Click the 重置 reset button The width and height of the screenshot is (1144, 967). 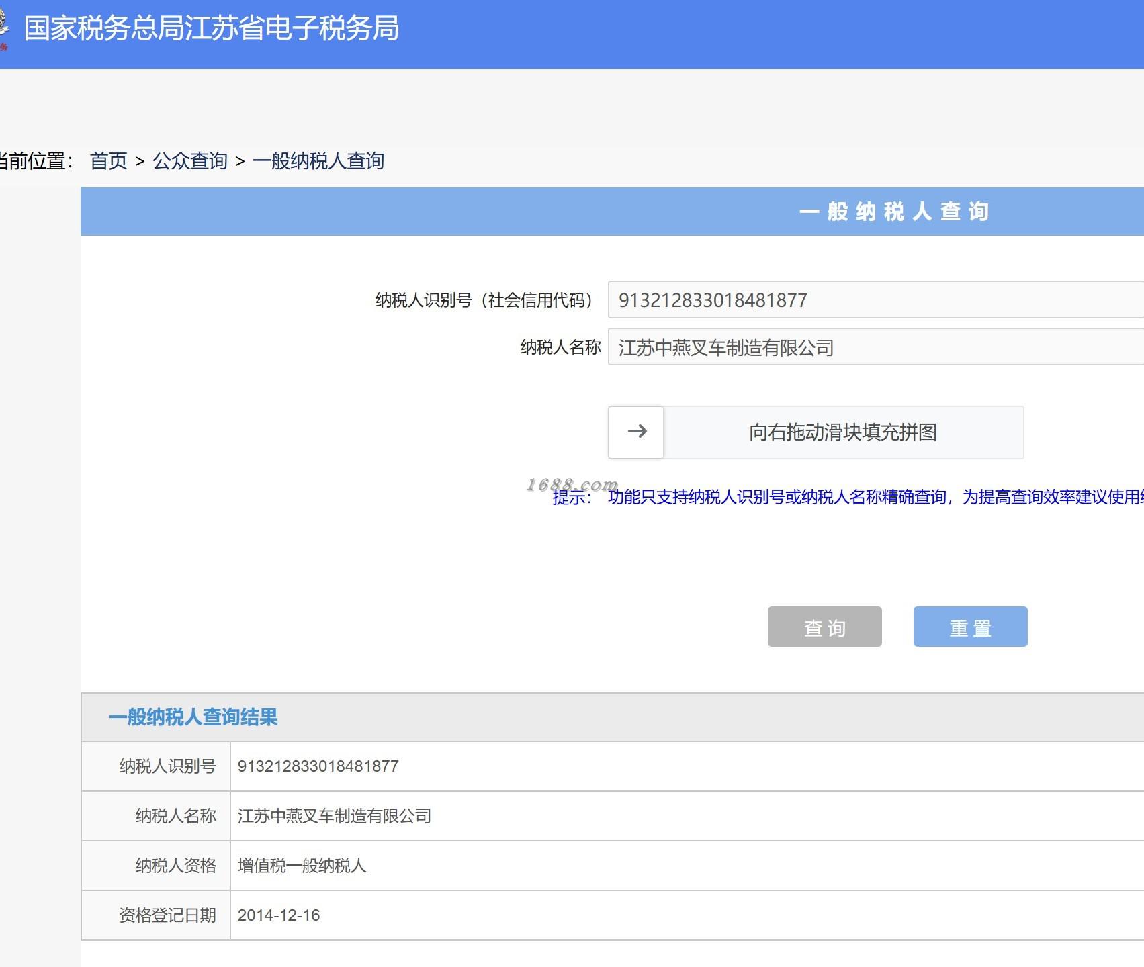[x=971, y=627]
